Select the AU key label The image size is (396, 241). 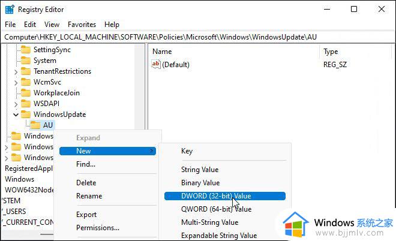(48, 125)
